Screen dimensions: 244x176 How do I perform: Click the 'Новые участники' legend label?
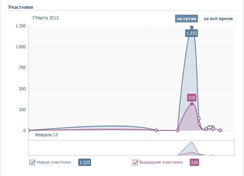(54, 162)
